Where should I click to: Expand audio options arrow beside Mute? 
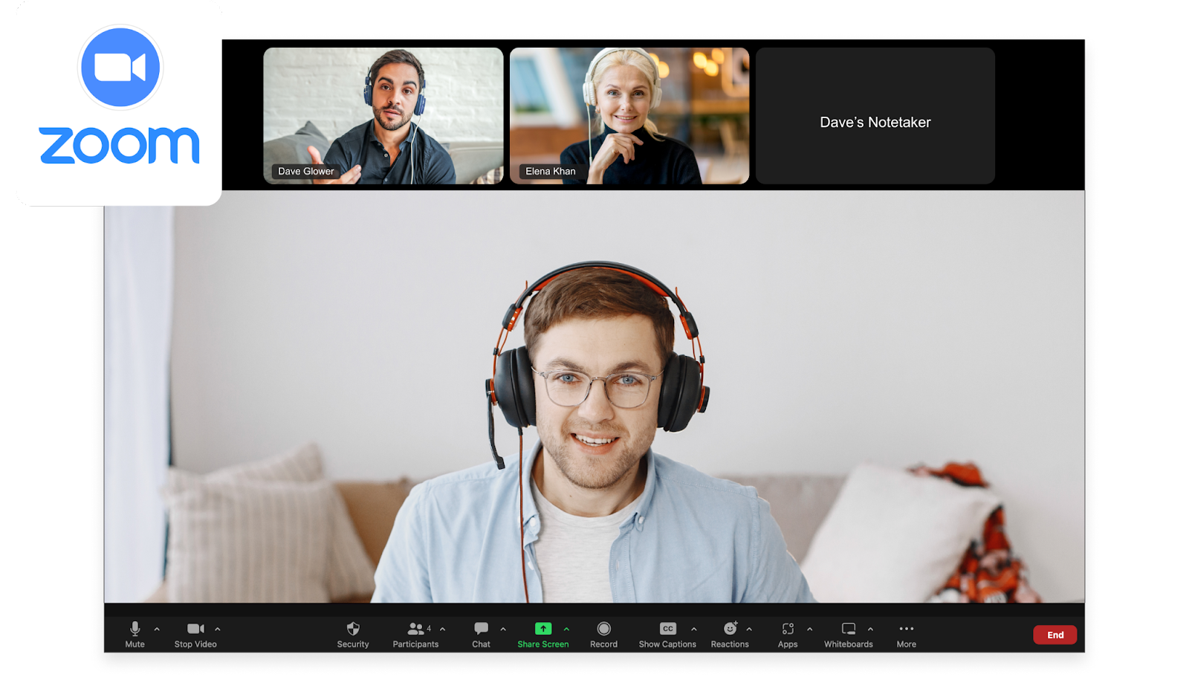tap(157, 629)
